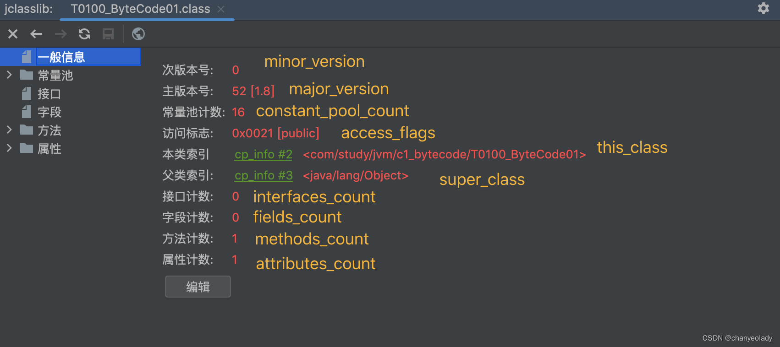Expand the 属性 tree node
Viewport: 780px width, 347px height.
(9, 148)
